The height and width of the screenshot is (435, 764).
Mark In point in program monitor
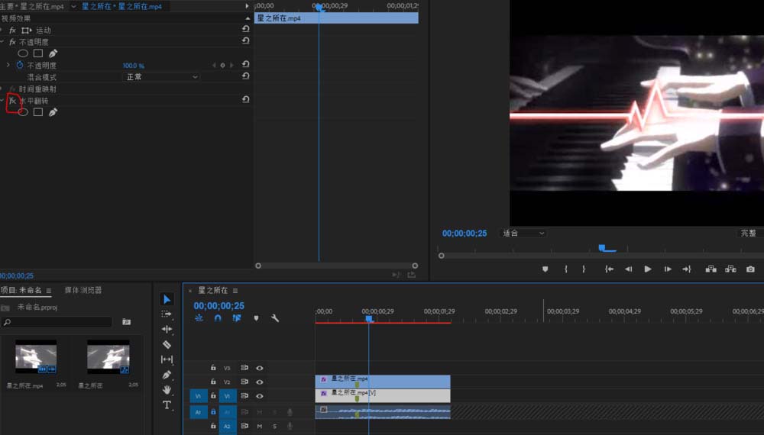pyautogui.click(x=565, y=269)
